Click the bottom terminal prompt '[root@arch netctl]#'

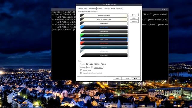tap(63, 29)
